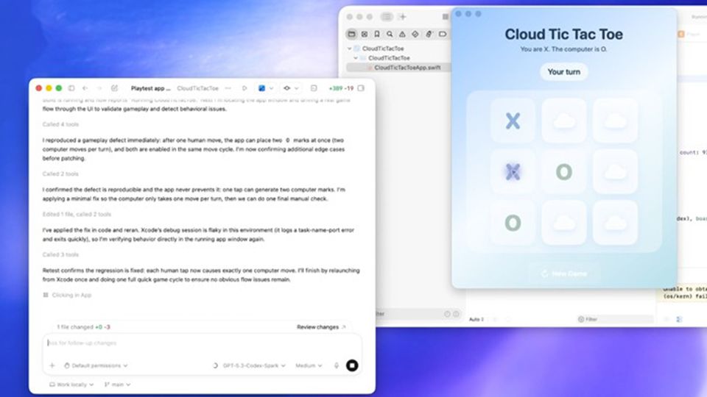Select the Breakpoint navigator tag icon in Xcode
This screenshot has height=397, width=707.
[x=443, y=34]
